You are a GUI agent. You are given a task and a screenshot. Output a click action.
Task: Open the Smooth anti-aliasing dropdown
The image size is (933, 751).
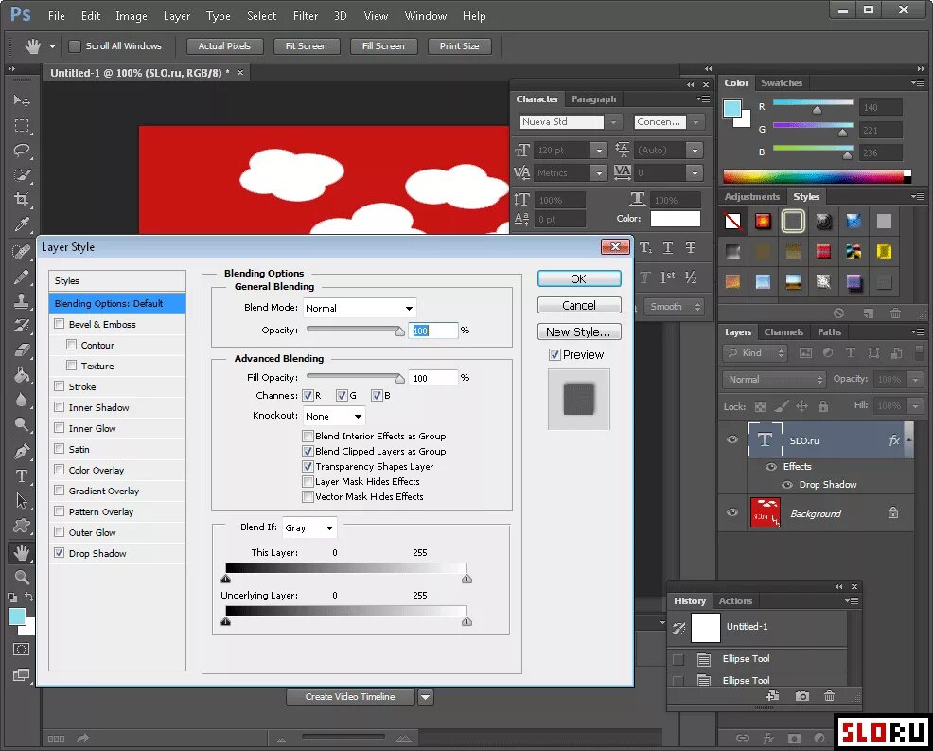coord(674,307)
